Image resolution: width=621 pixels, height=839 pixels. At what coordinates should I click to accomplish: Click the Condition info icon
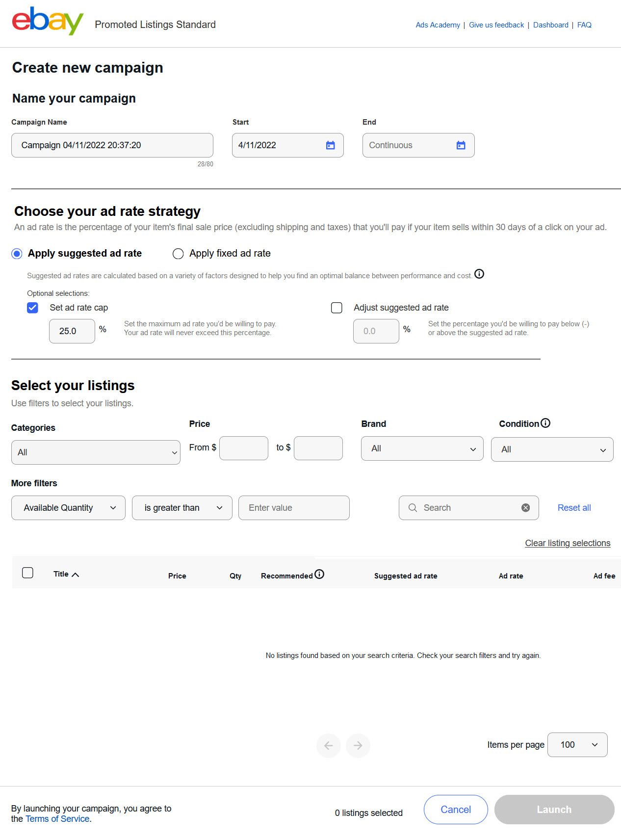click(x=545, y=423)
